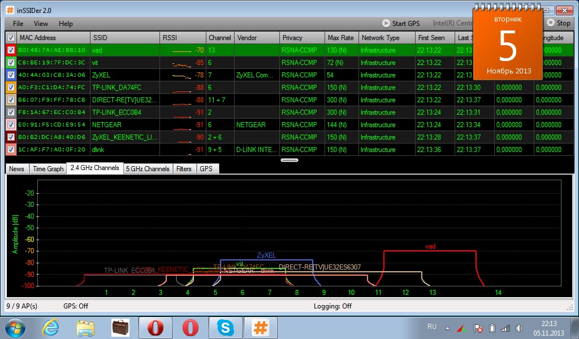Image resolution: width=579 pixels, height=339 pixels.
Task: Toggle the TP-LINK_DA74FC row checkbox
Action: pyautogui.click(x=11, y=88)
